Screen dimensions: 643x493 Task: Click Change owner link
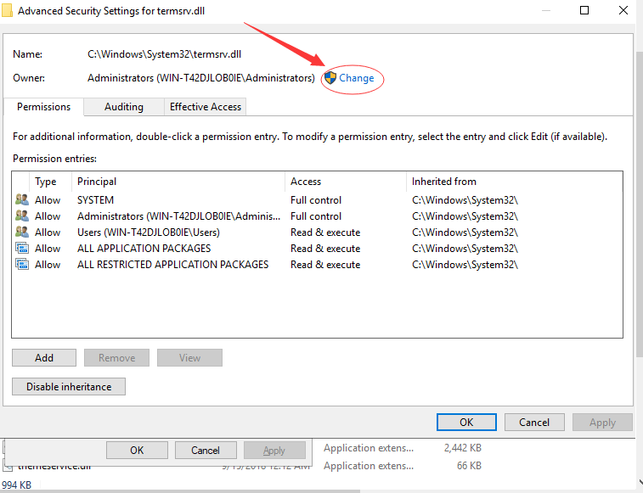(x=356, y=78)
